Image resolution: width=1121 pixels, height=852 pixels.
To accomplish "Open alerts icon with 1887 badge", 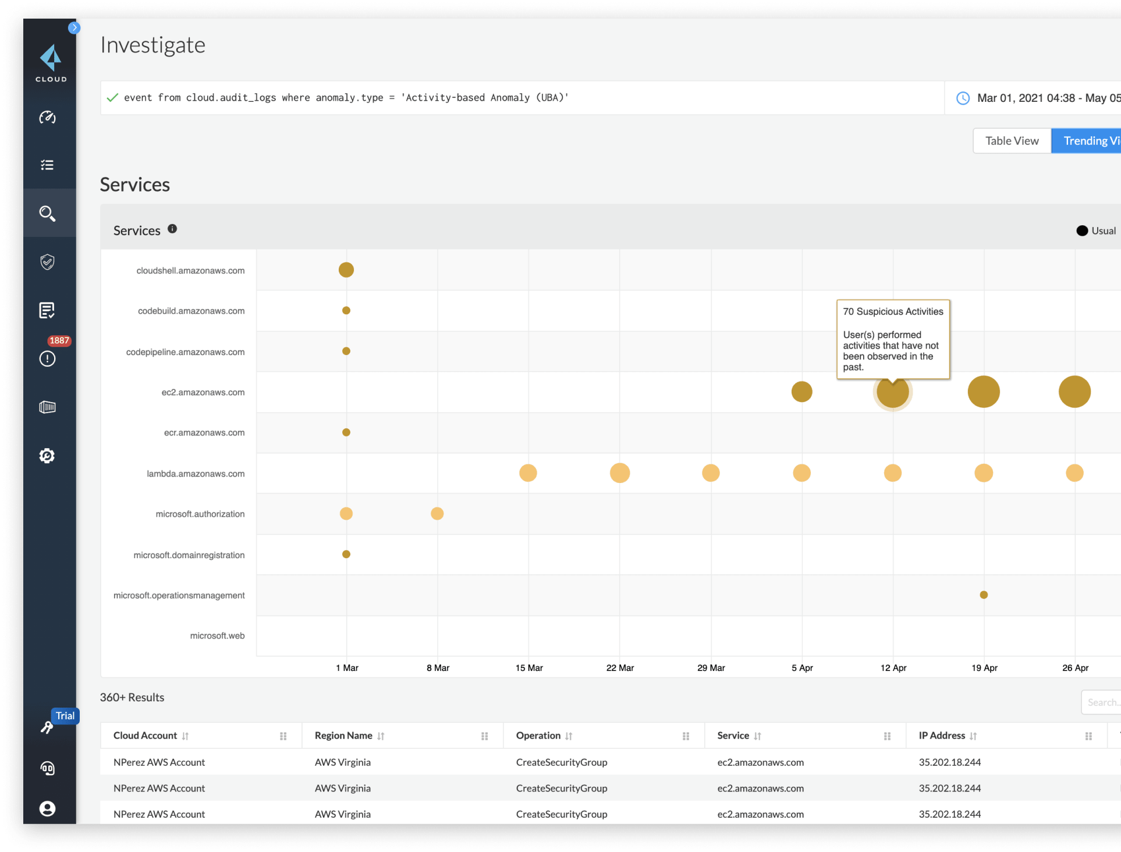I will 47,358.
